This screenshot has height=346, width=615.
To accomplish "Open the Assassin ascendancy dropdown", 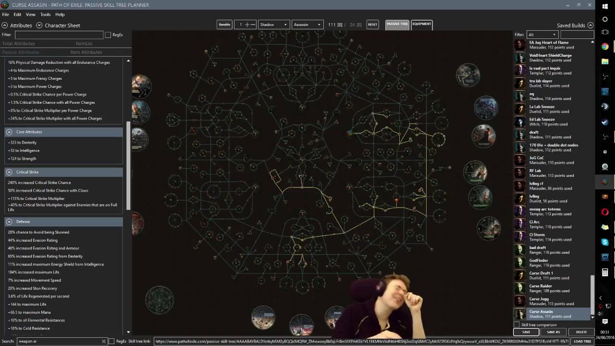I will point(307,25).
